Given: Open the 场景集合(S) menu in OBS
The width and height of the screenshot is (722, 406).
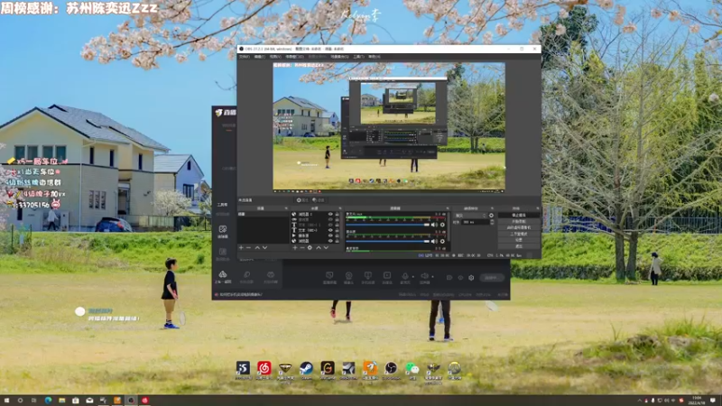Looking at the screenshot, I should pos(339,57).
